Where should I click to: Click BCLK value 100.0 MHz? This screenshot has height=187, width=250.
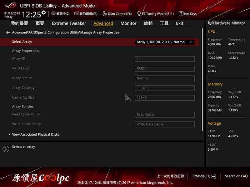215,58
